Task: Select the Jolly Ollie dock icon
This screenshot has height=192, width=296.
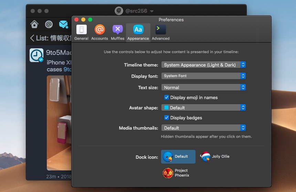Action: (x=215, y=157)
